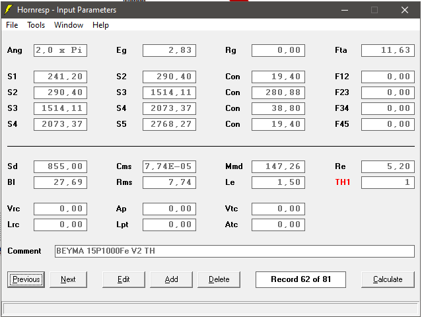Screen dimensions: 422x317
Task: Select the Ang field showing 2,0 x Pi
Action: [x=60, y=50]
